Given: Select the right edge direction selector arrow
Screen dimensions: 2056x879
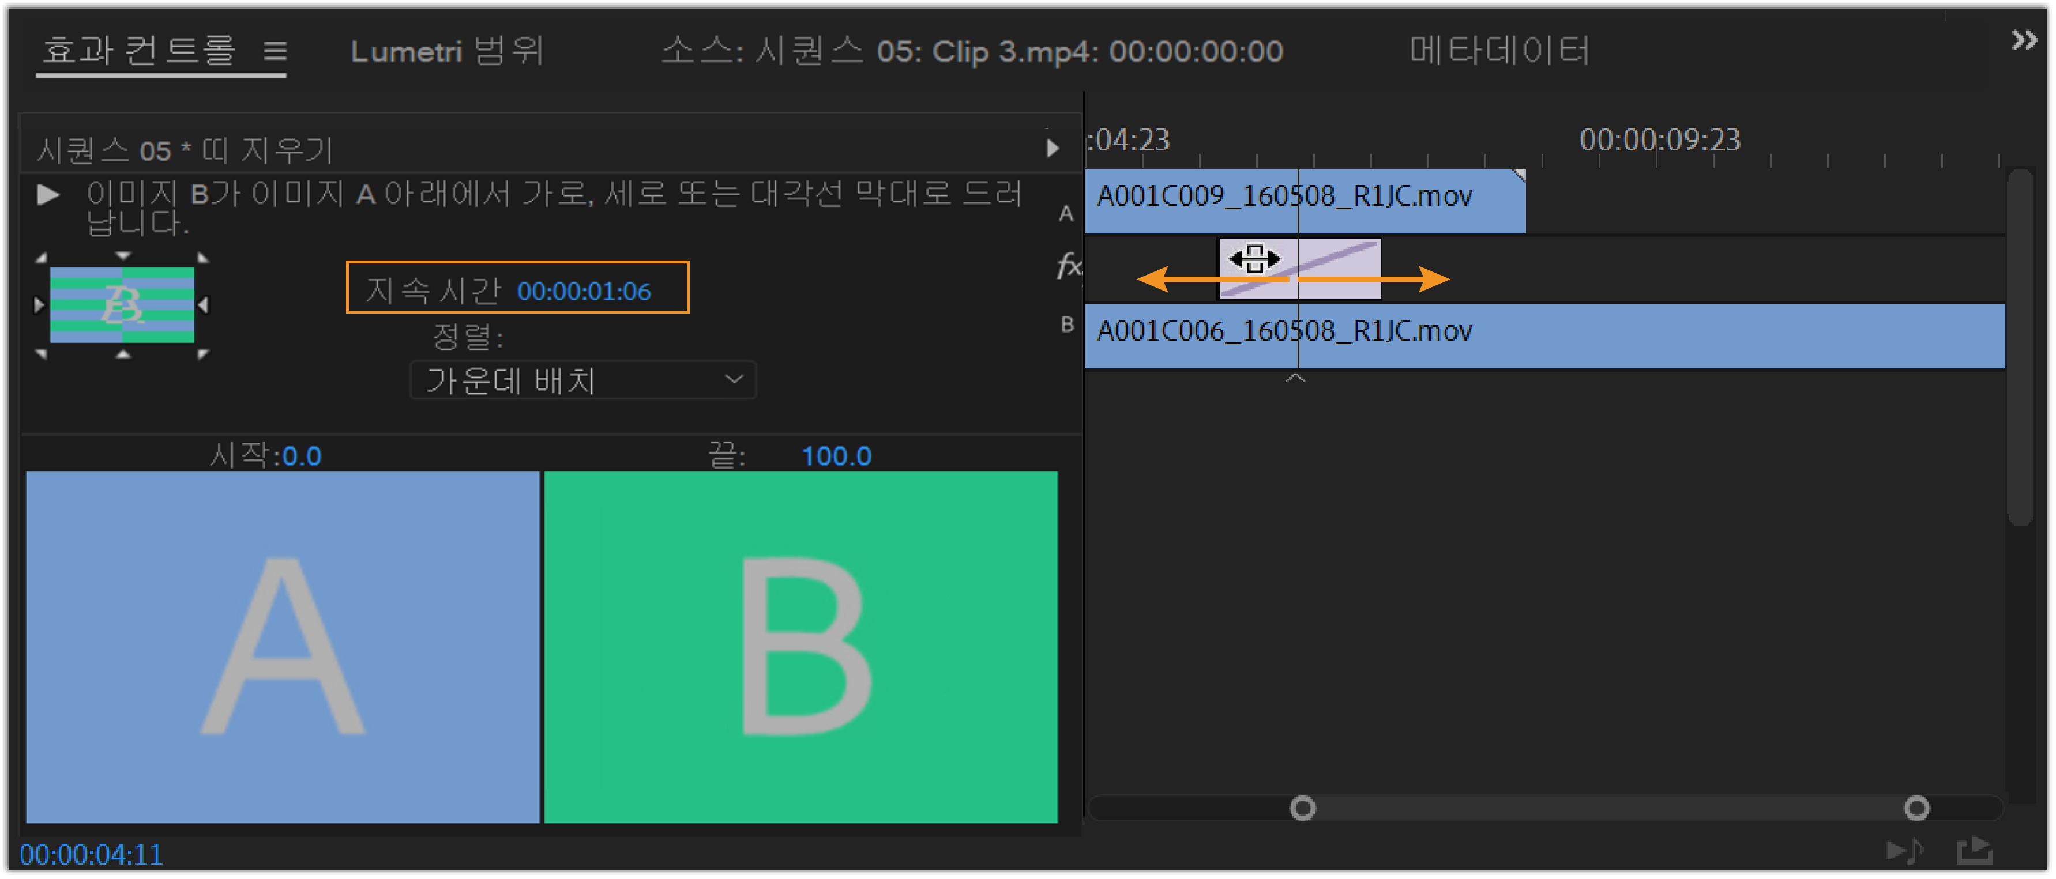Looking at the screenshot, I should point(204,305).
